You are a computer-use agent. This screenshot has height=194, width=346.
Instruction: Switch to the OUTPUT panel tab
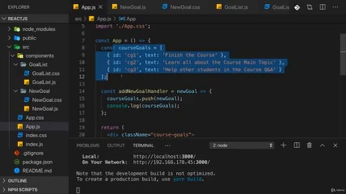116,145
